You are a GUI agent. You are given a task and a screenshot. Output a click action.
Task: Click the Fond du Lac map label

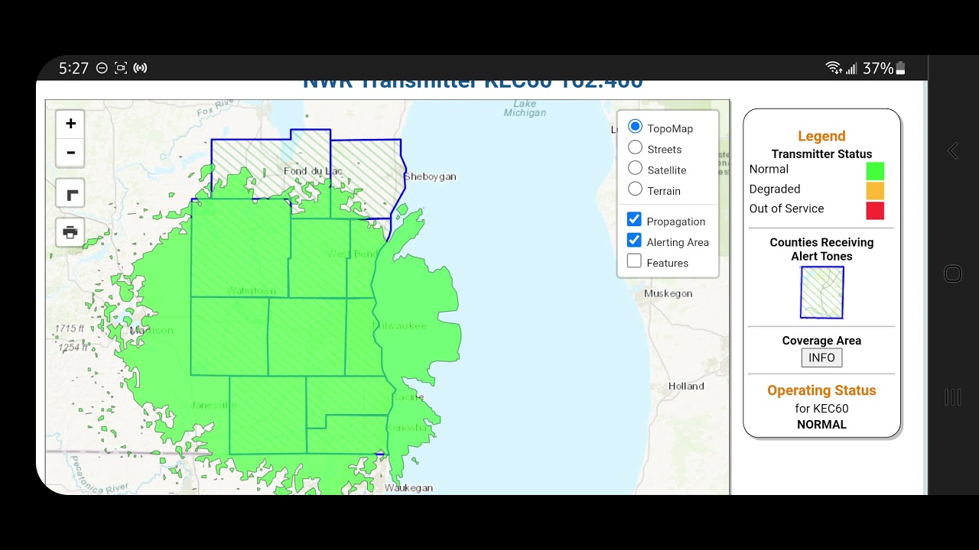click(x=313, y=171)
